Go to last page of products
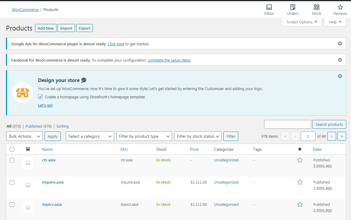The image size is (351, 220). [x=342, y=136]
